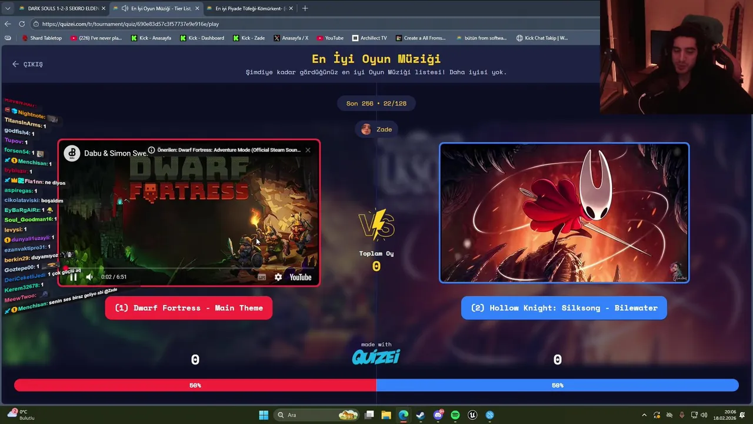Open the blue round app in taskbar

pos(489,415)
